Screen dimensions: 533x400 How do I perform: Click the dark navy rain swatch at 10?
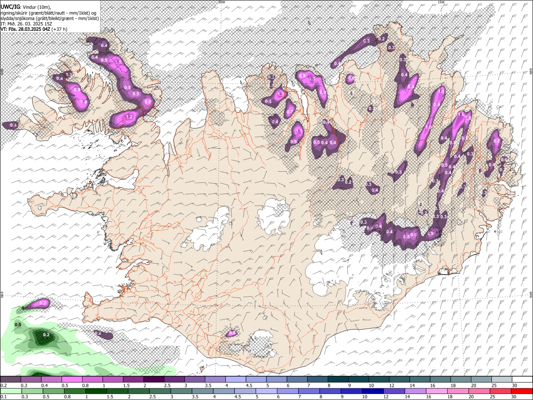(372, 391)
